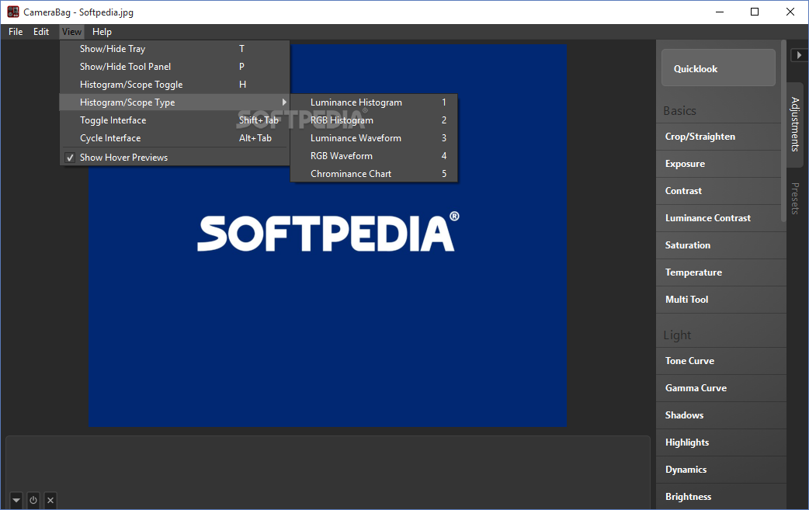Open the Edit menu
Viewport: 809px width, 510px height.
(x=41, y=32)
